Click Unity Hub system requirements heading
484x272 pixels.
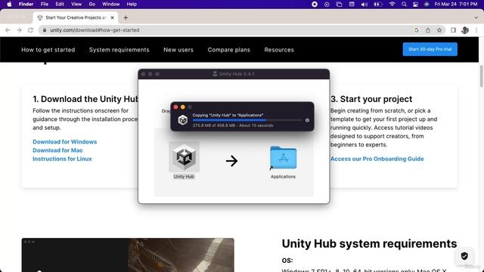(x=369, y=243)
